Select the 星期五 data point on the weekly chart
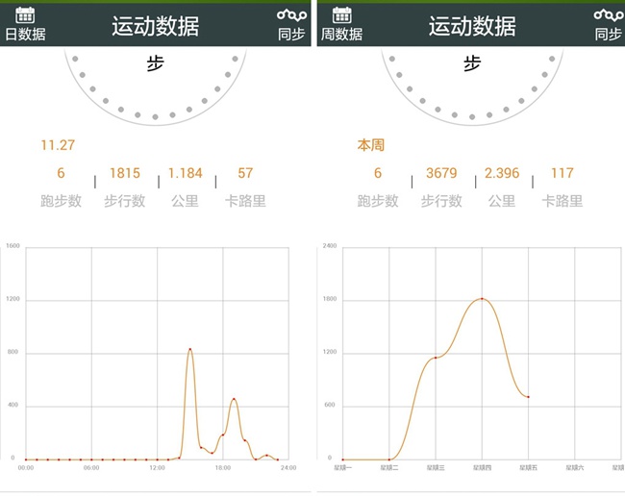The image size is (625, 496). [x=528, y=397]
